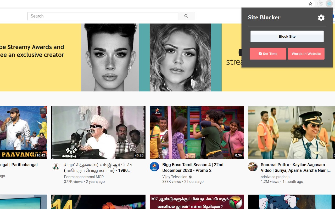Click the grey extension icon beside the star
Viewport: 335px width, 209px height.
click(321, 4)
